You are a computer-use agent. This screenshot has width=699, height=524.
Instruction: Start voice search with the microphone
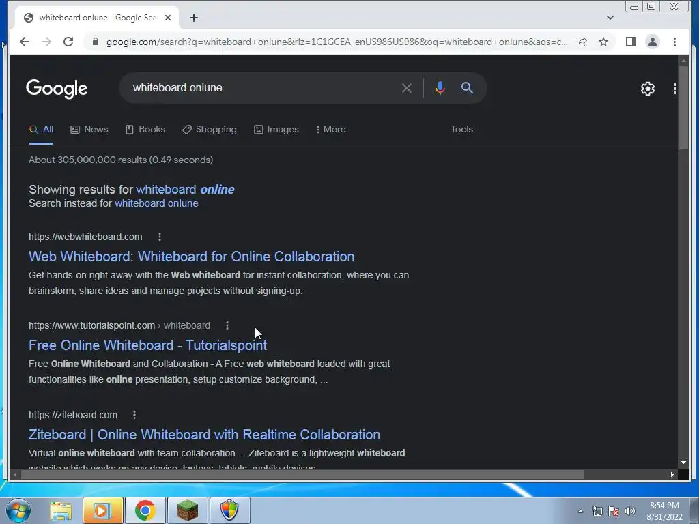pyautogui.click(x=440, y=88)
